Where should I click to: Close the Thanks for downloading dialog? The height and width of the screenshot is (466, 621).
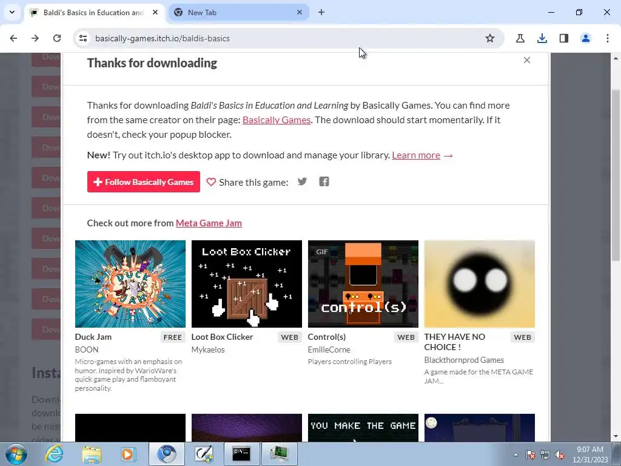[527, 60]
